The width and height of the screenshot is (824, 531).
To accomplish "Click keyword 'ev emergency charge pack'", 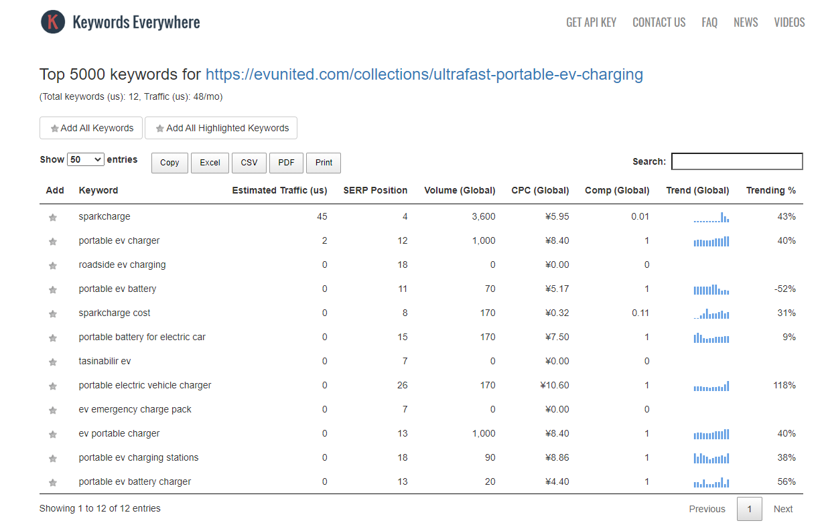I will coord(135,409).
